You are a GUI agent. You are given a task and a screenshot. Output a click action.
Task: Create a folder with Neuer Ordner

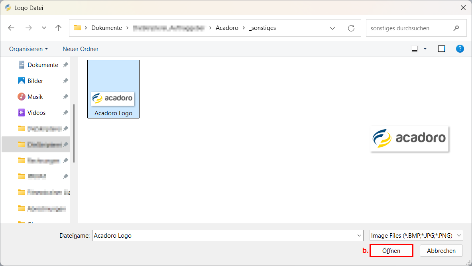[x=80, y=49]
